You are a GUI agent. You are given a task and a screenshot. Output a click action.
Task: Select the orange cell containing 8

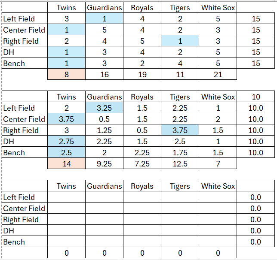(67, 75)
